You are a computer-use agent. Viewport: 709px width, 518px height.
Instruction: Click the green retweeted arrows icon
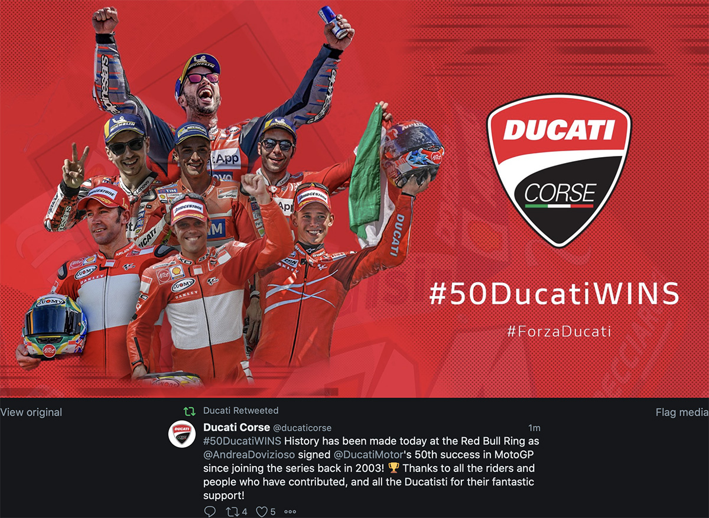coord(189,411)
